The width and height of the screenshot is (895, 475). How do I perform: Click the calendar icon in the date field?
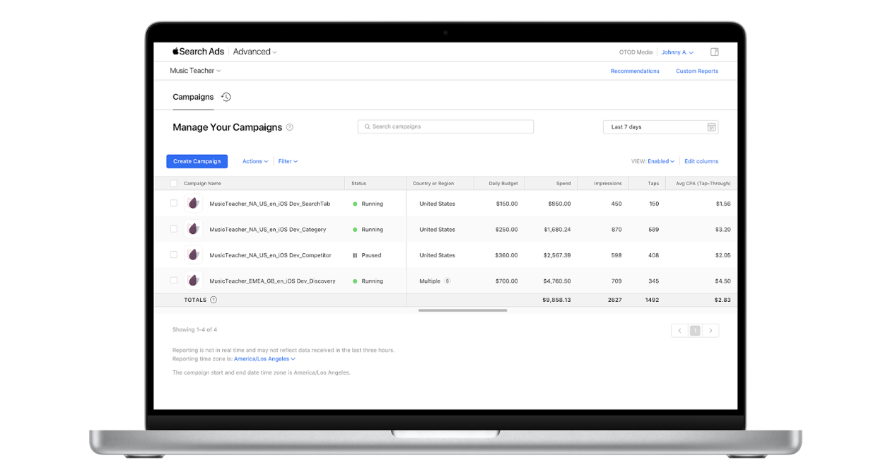pos(711,127)
